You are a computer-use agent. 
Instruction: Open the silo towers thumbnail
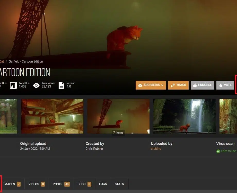tap(8, 116)
